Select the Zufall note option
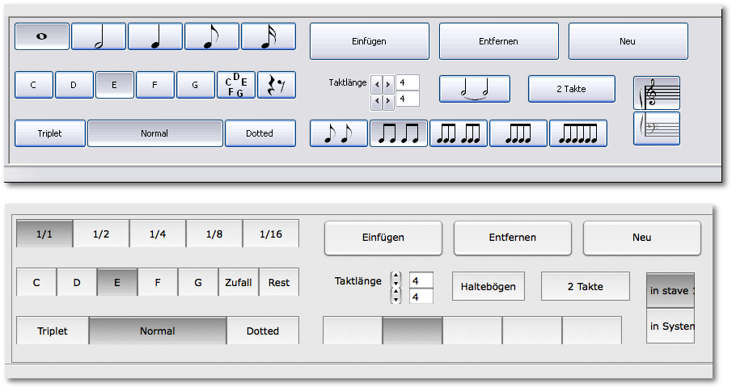 point(239,283)
